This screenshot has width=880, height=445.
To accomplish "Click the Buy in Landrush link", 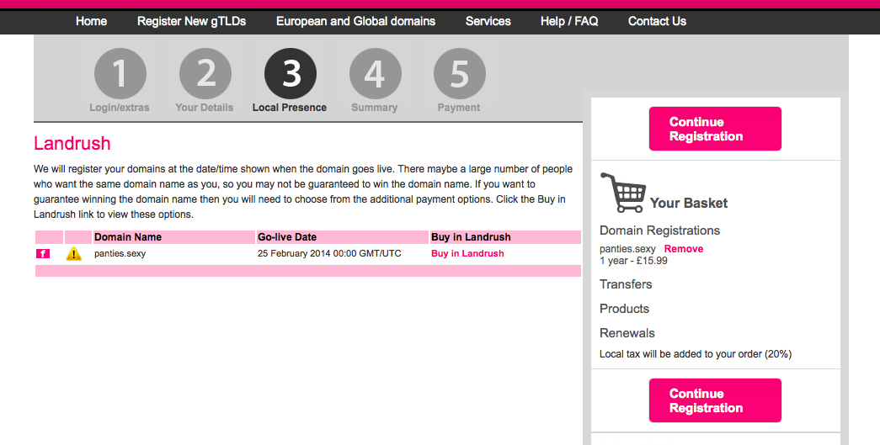I will pos(467,253).
